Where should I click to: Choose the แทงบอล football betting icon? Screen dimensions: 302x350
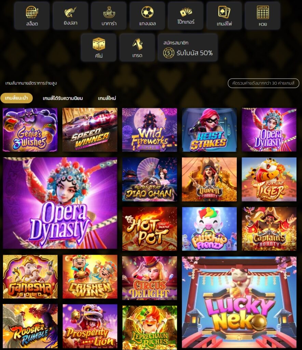click(148, 16)
